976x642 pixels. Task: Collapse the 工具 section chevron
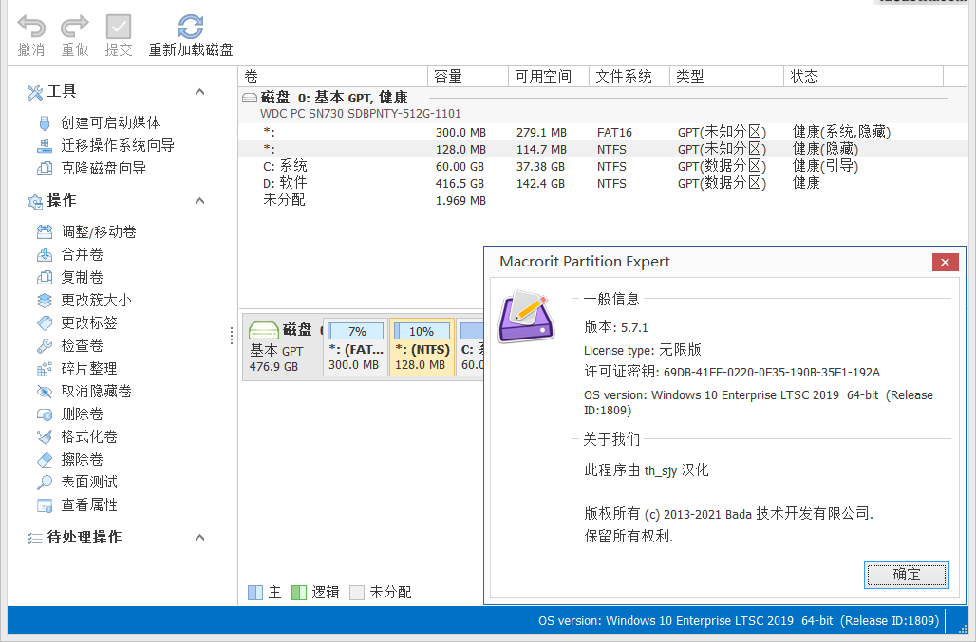(x=199, y=92)
